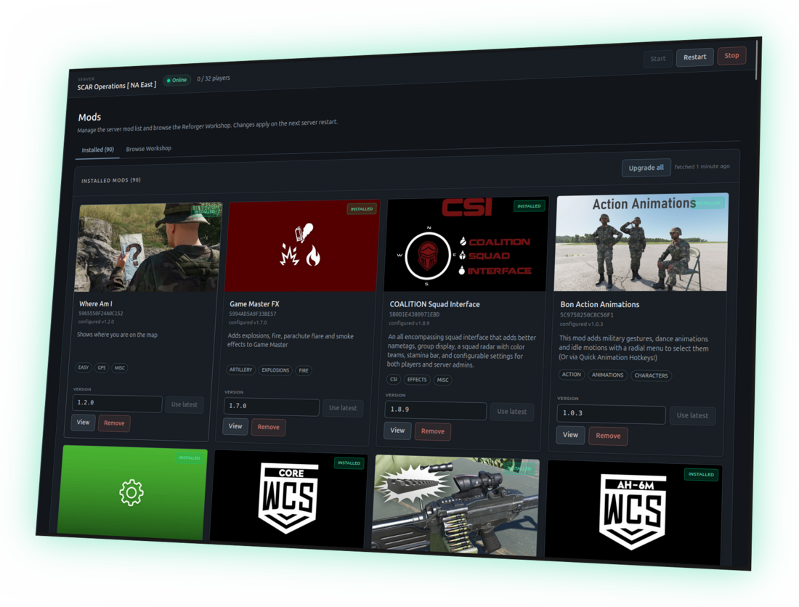
Task: Click the GPS tag on Where Am I
Action: coord(102,367)
